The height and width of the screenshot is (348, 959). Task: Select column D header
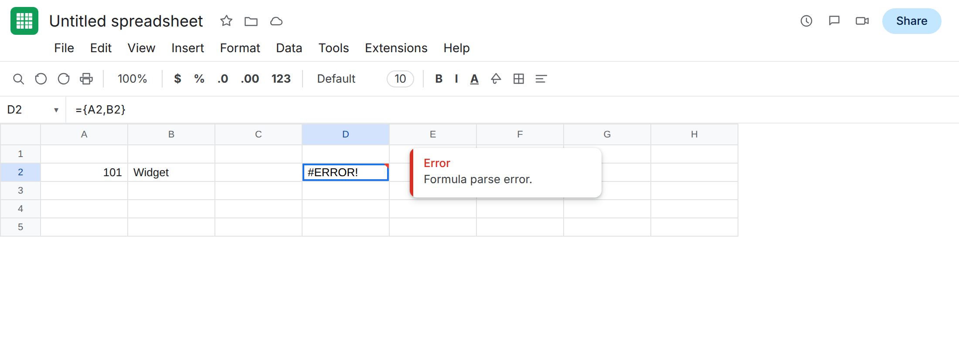coord(346,134)
